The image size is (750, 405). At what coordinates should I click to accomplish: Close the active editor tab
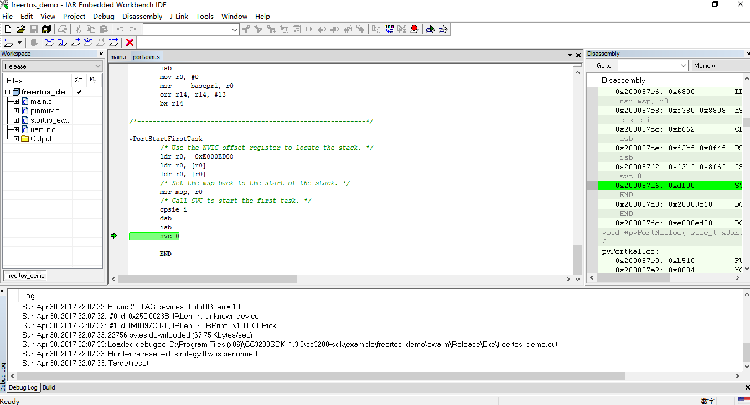579,55
